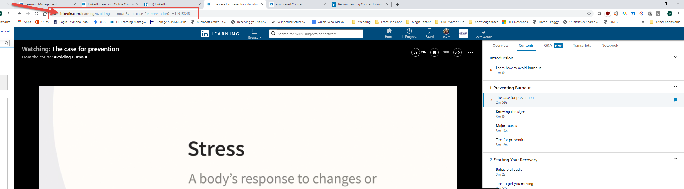Click the share arrow icon

click(x=458, y=52)
